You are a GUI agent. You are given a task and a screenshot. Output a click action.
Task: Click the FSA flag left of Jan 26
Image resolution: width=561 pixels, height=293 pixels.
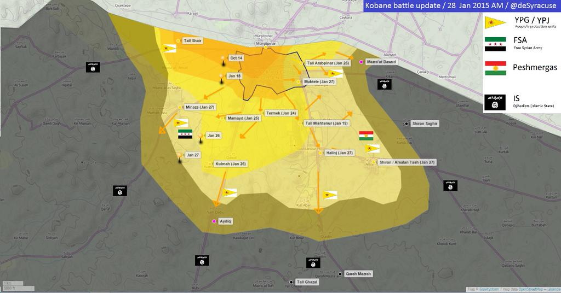pyautogui.click(x=185, y=135)
